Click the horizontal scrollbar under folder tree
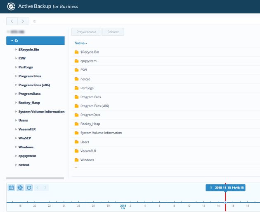 [x=35, y=178]
